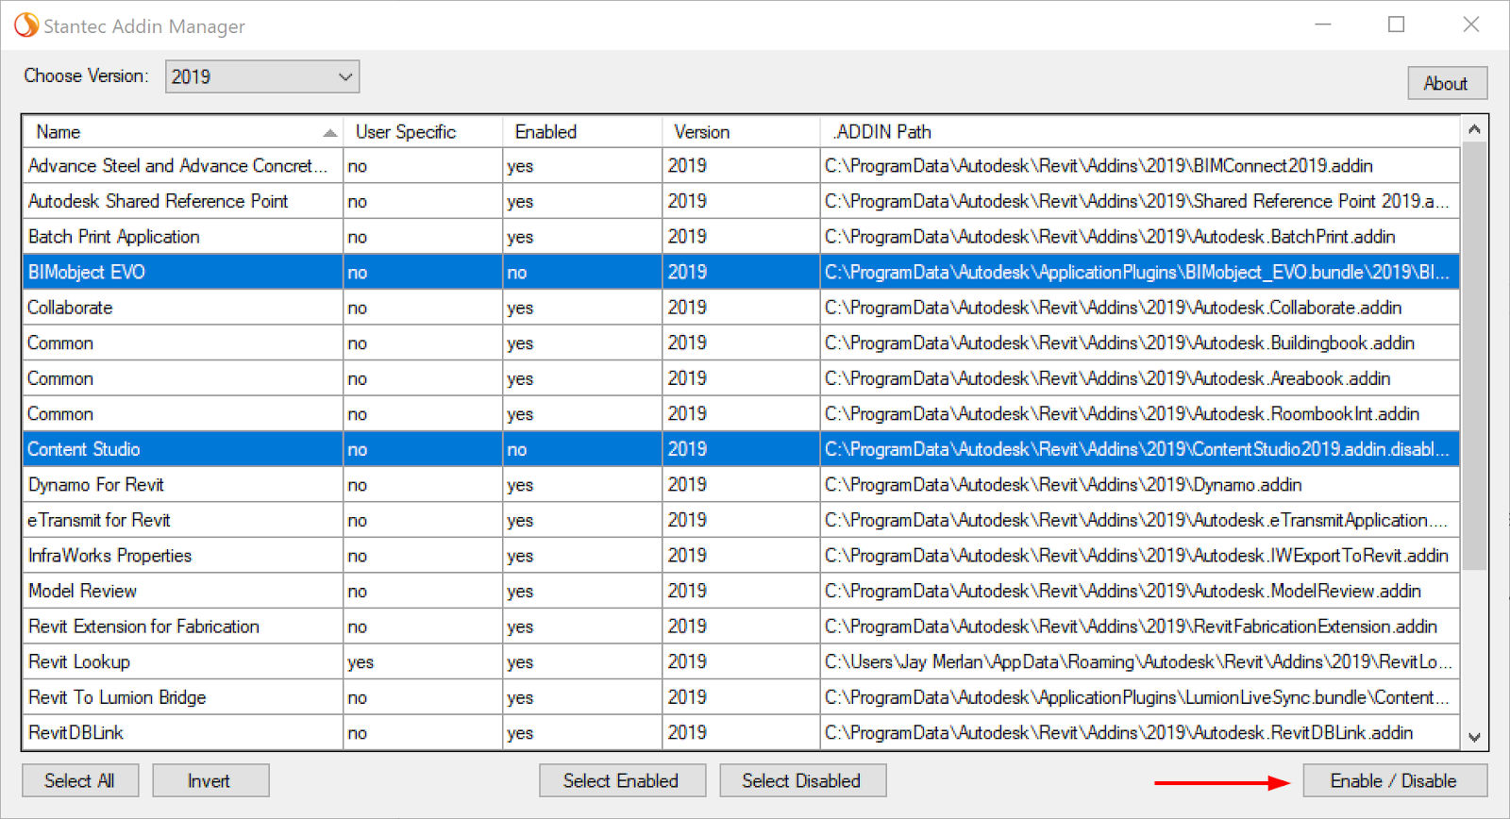
Task: Click the Stantec logo icon in title bar
Action: pyautogui.click(x=26, y=25)
